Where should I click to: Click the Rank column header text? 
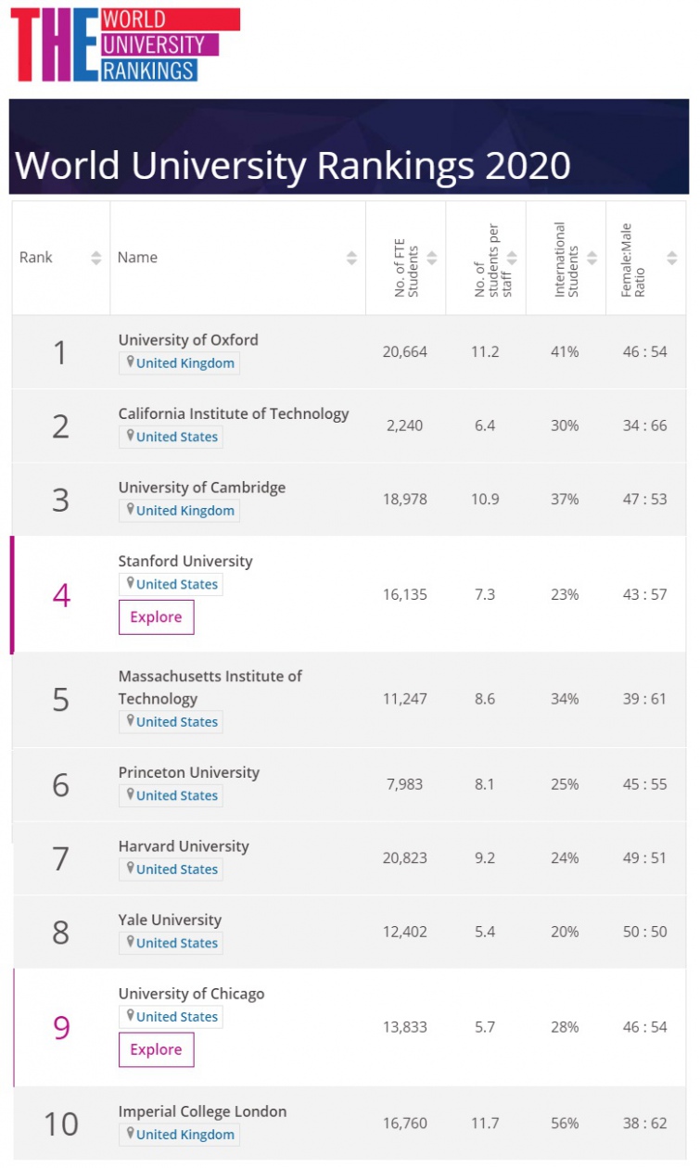[x=36, y=258]
